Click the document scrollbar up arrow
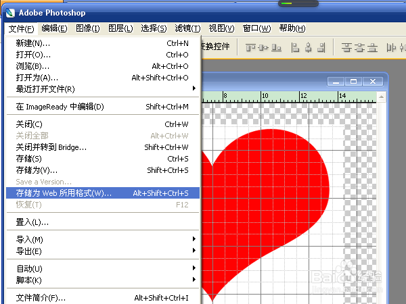406x304 pixels. [x=381, y=97]
